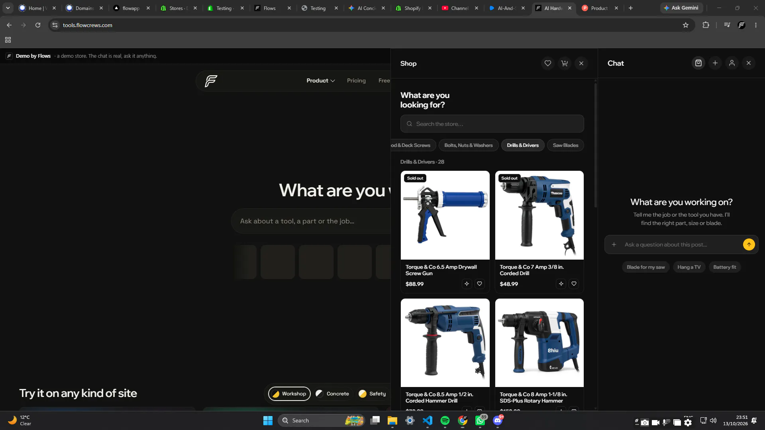Focus the chat question input field
Screen dimensions: 765x430
681,244
